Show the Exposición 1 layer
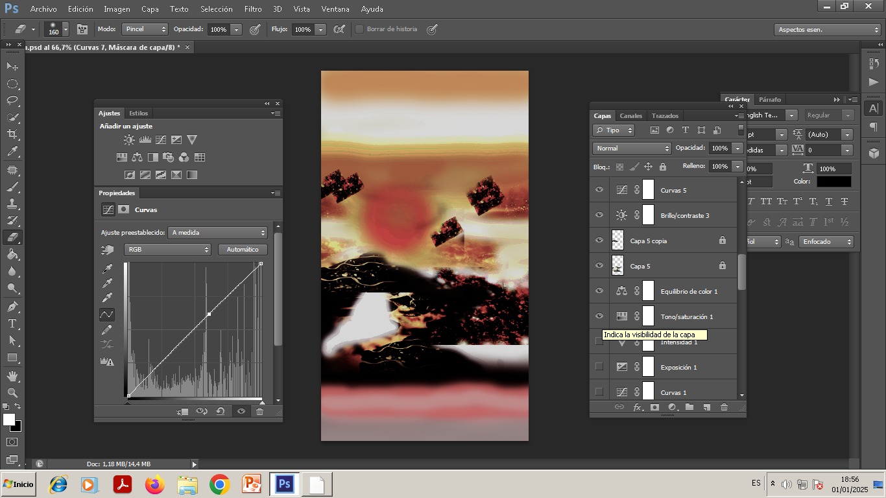 (599, 367)
